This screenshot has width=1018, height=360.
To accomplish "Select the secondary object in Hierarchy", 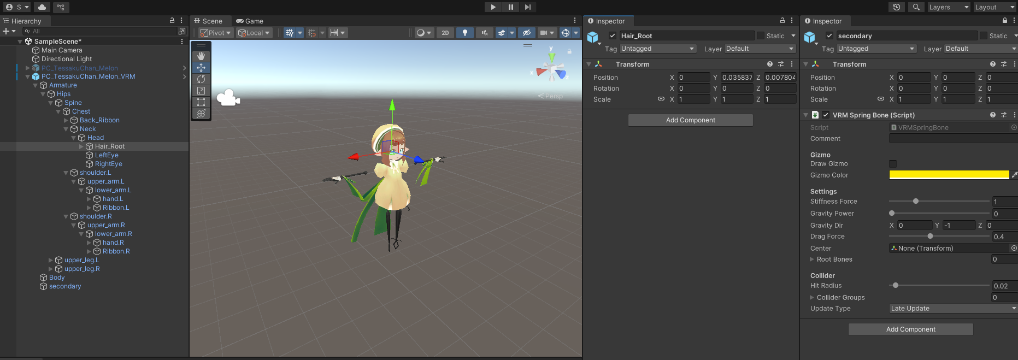I will click(x=64, y=286).
